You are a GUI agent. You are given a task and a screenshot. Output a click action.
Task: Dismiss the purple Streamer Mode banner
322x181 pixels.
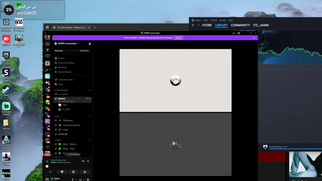pos(254,38)
